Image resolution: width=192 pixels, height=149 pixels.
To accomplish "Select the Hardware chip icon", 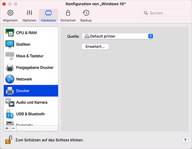I will (x=48, y=13).
